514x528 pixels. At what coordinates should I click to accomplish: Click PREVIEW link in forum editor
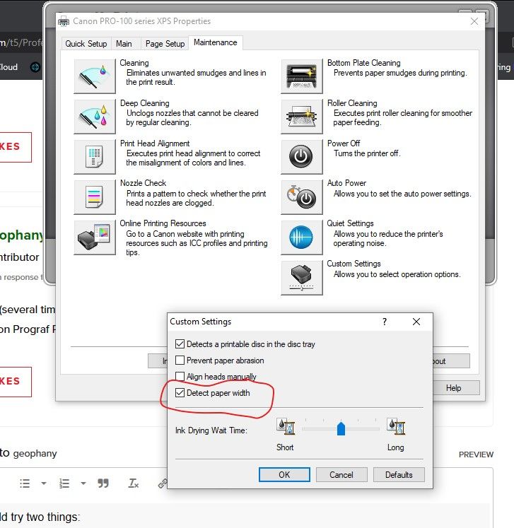[x=476, y=454]
